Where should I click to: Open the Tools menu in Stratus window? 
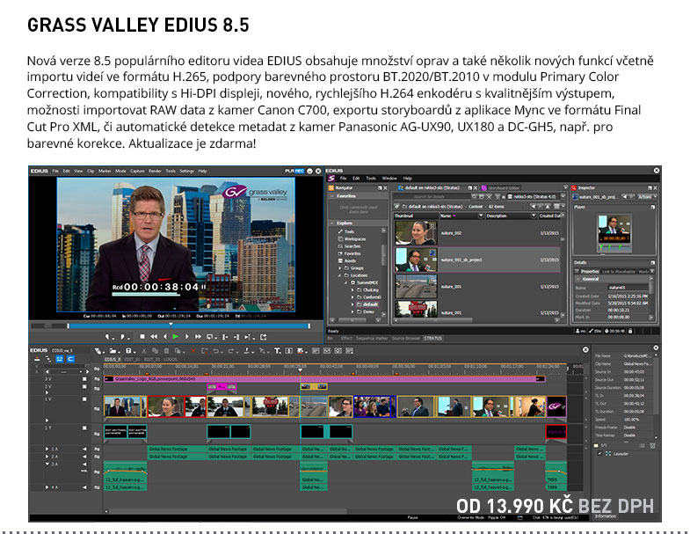371,179
